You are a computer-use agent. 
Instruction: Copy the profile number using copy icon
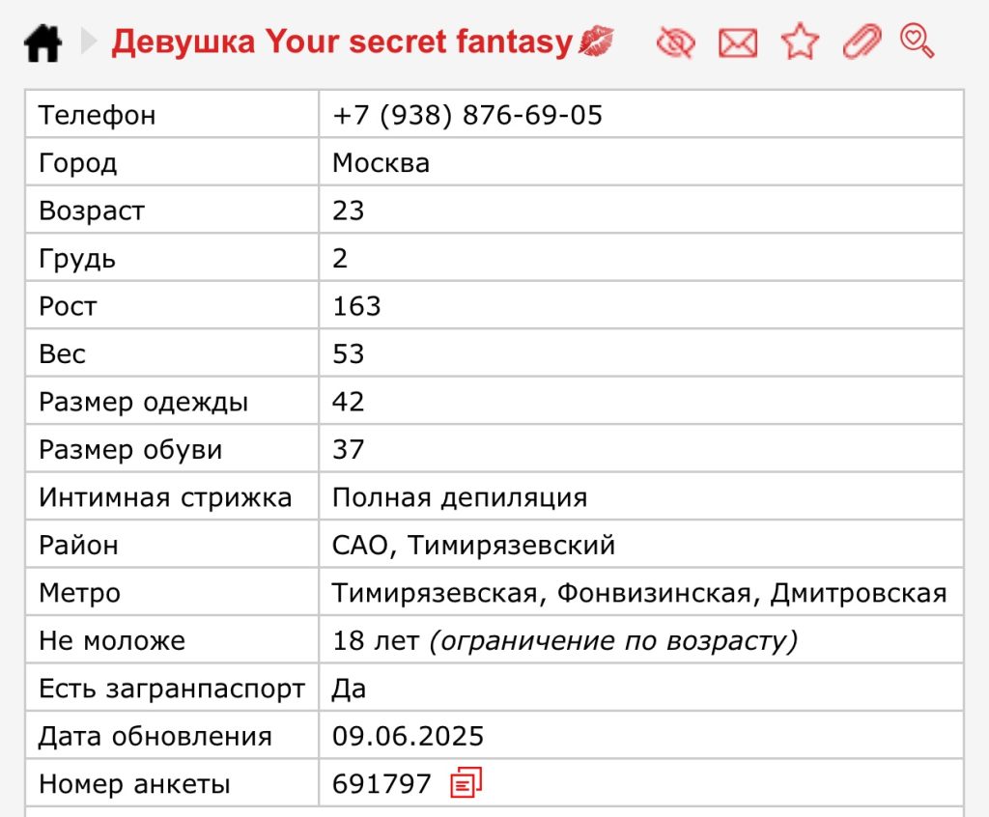[466, 782]
